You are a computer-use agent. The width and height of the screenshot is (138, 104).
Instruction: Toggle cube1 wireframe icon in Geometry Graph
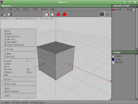click(x=134, y=10)
